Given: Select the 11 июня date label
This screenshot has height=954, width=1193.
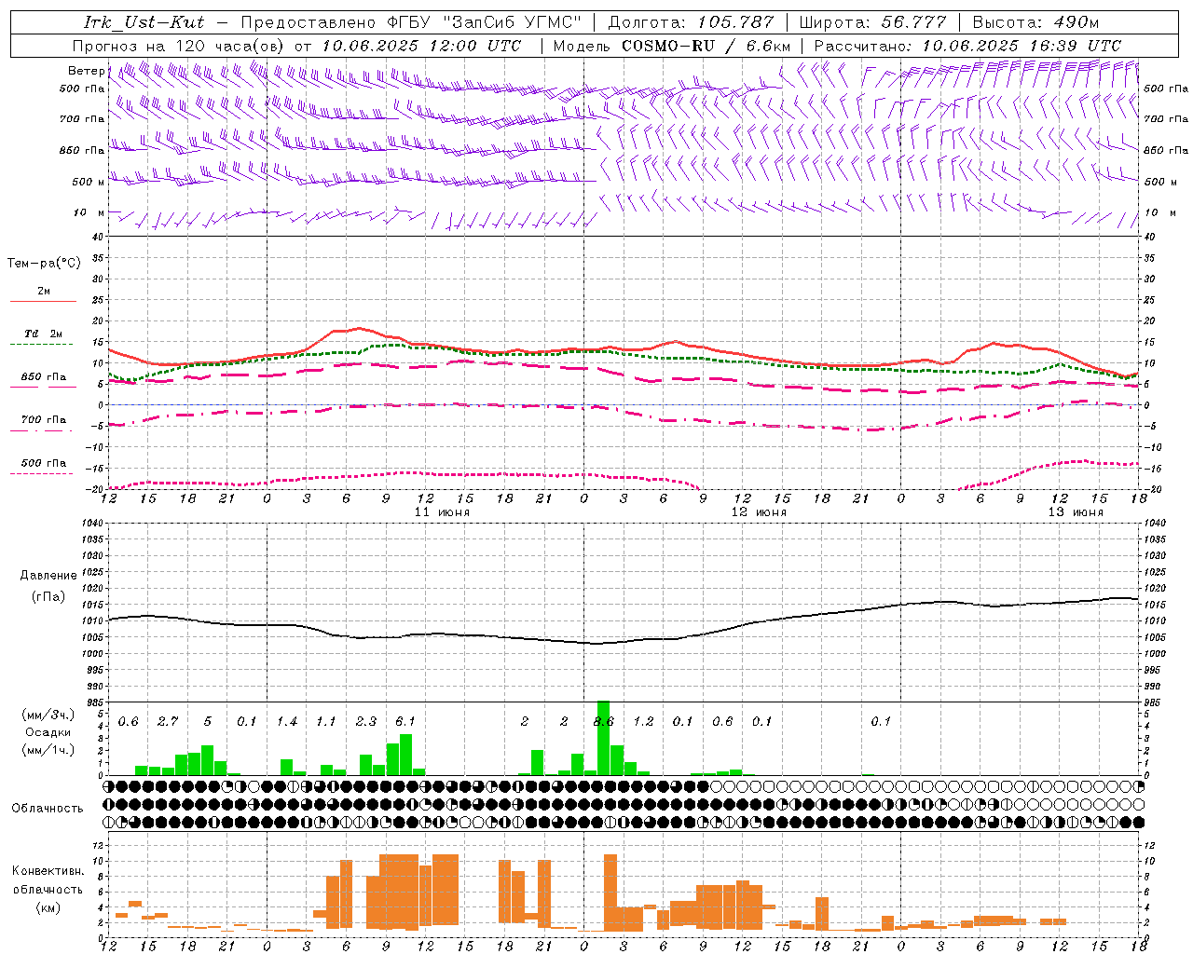Looking at the screenshot, I should tap(442, 512).
